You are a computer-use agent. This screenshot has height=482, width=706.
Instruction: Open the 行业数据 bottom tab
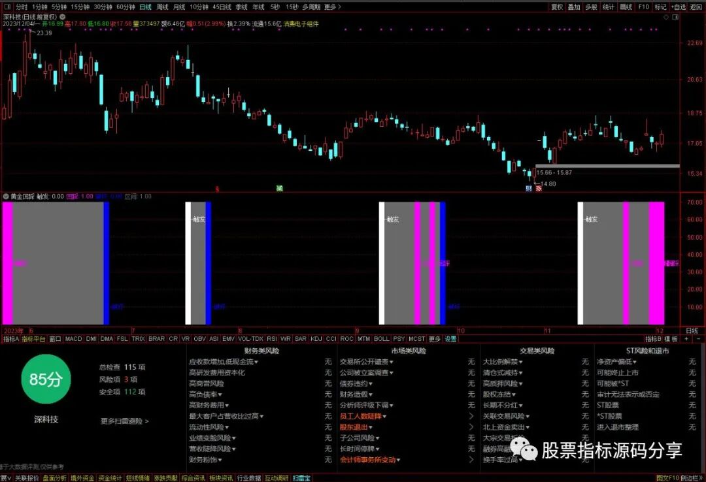coord(249,478)
